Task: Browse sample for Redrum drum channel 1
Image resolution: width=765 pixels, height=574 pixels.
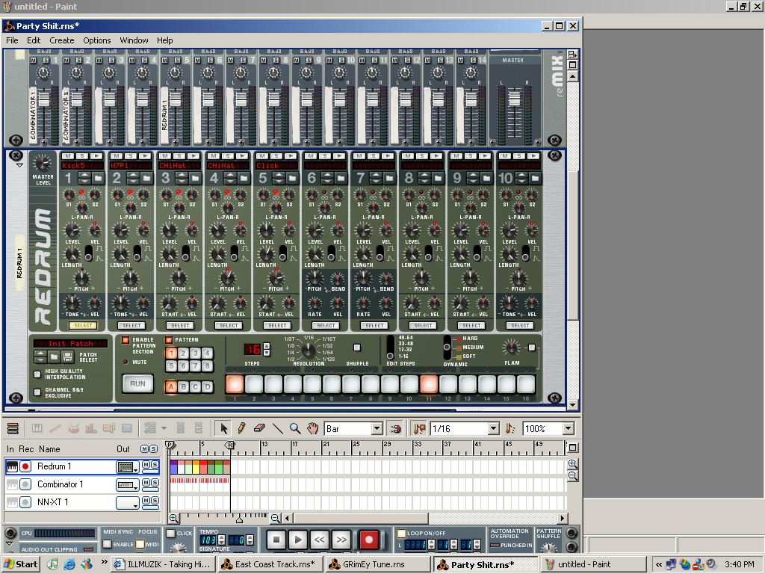Action: coord(98,178)
